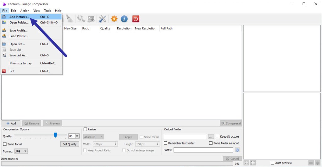Click the Compress! button
This screenshot has width=322, height=167.
click(231, 123)
